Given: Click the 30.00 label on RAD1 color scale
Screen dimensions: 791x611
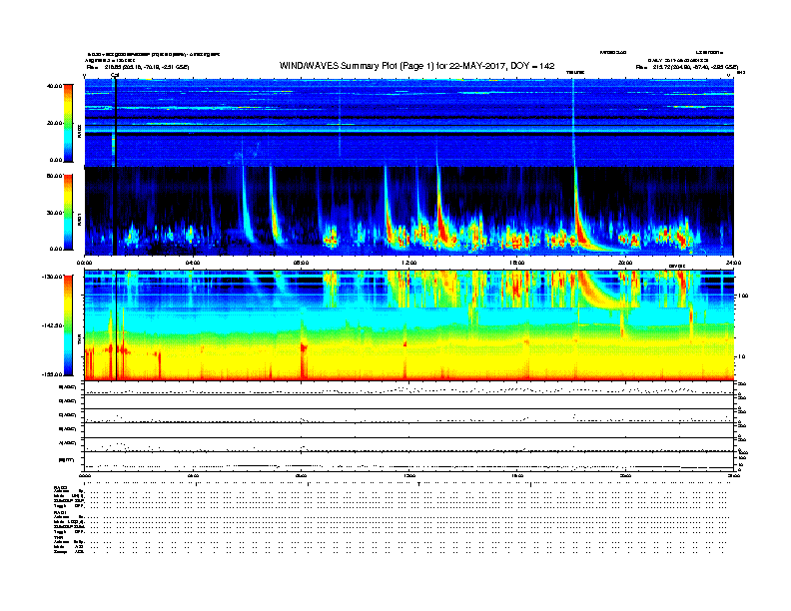Looking at the screenshot, I should pos(54,213).
